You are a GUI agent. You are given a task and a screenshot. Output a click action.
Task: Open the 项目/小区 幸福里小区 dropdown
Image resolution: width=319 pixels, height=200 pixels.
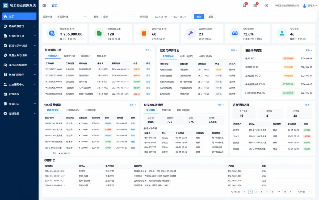tap(72, 17)
